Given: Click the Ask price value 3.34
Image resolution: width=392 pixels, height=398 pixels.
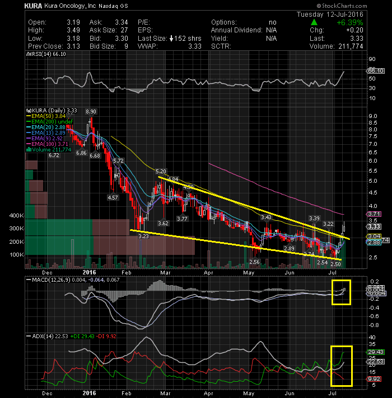Looking at the screenshot, I should point(122,22).
